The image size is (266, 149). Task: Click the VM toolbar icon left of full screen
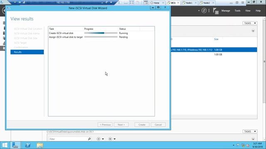pos(126,2)
